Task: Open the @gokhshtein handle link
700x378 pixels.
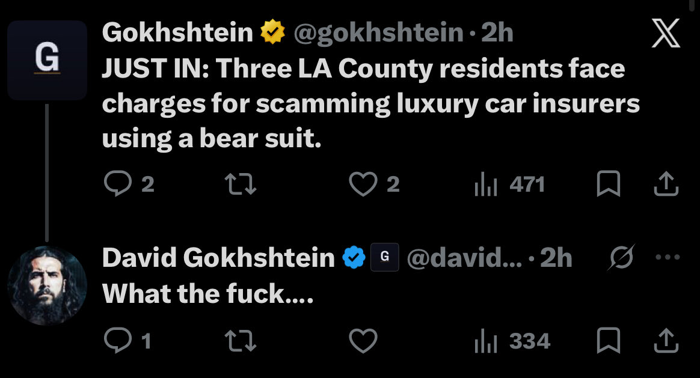Action: tap(378, 34)
